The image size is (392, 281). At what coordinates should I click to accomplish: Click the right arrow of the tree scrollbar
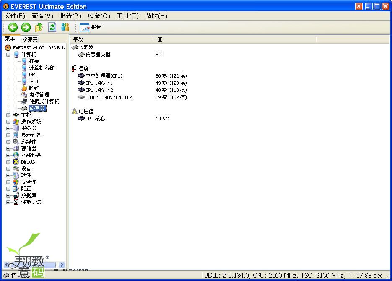click(x=62, y=265)
